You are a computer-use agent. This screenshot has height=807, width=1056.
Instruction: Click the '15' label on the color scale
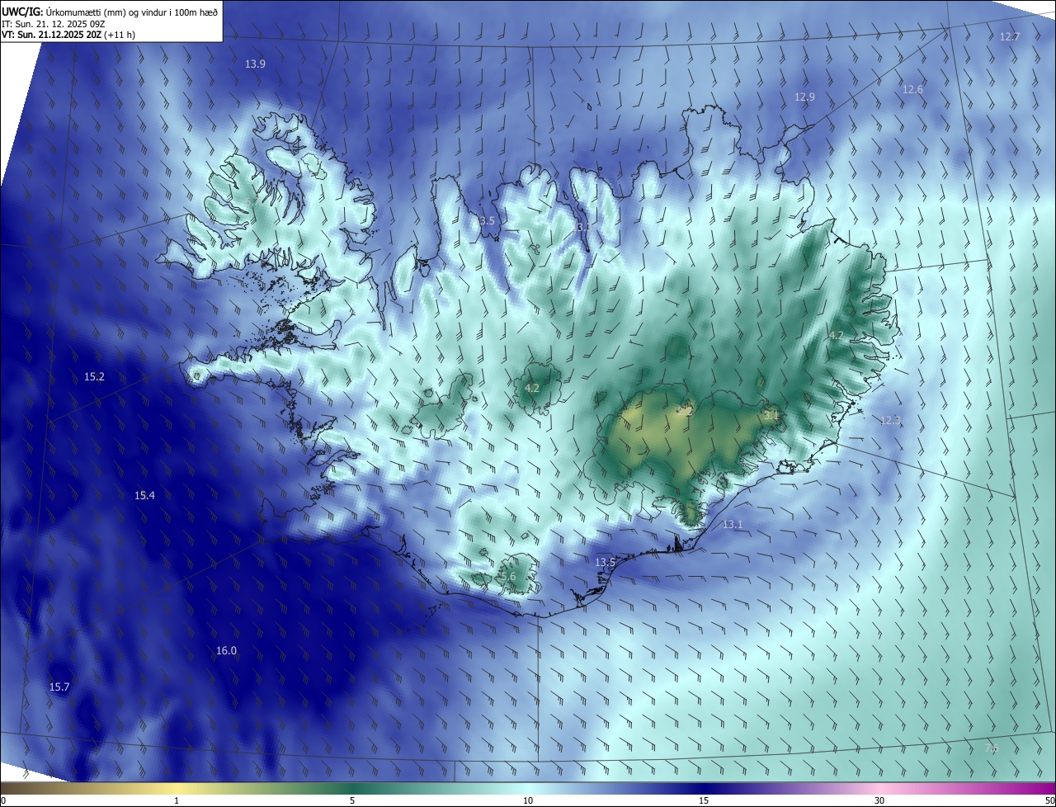pyautogui.click(x=704, y=800)
